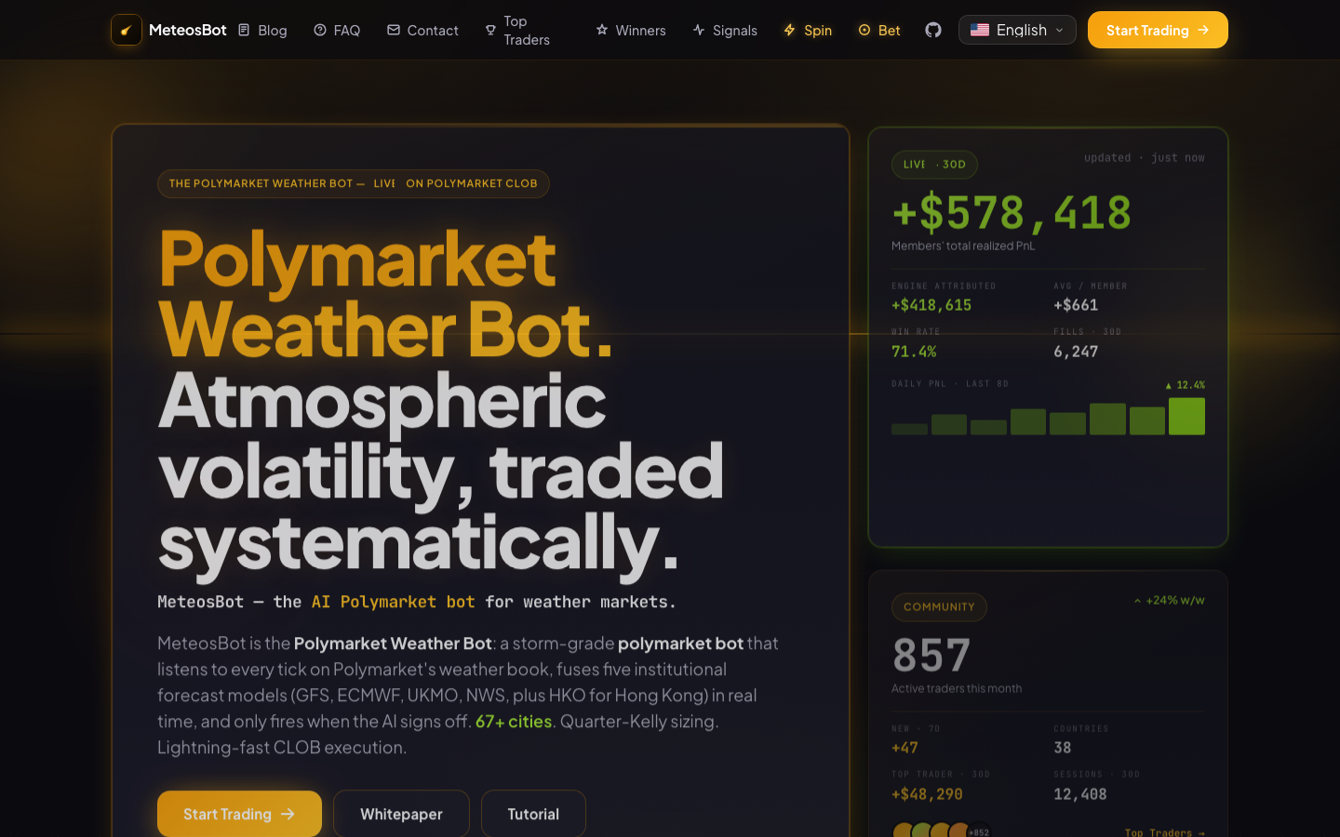Go to the FAQ page
The image size is (1340, 837).
pyautogui.click(x=337, y=30)
